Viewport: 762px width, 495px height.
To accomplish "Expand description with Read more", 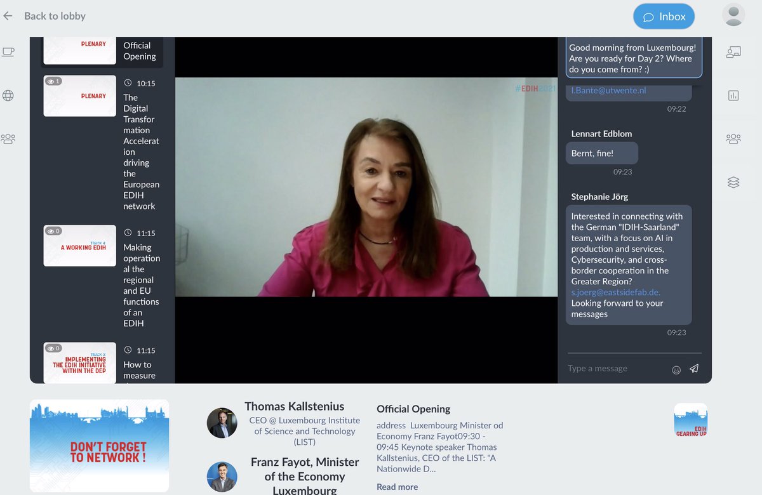I will pyautogui.click(x=398, y=487).
